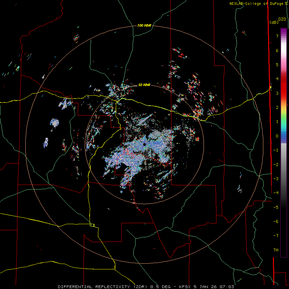Screen dimensions: 289x289
Task: Click the [dB] unit label
Action: pyautogui.click(x=274, y=22)
